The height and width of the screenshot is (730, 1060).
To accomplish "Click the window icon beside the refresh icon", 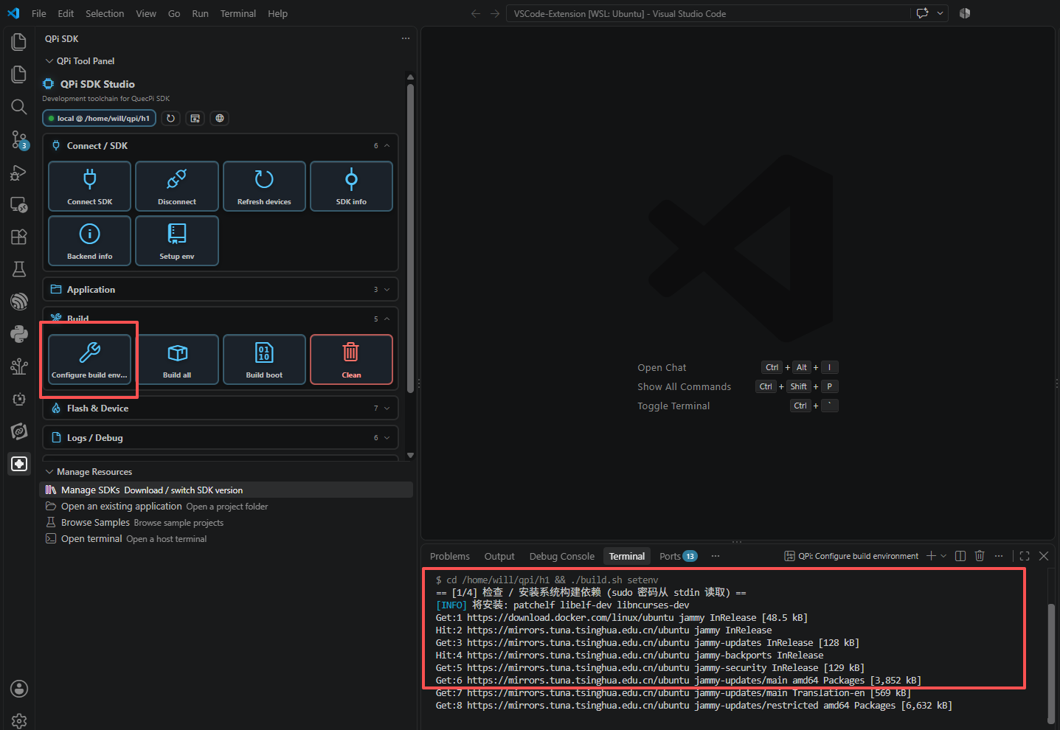I will tap(195, 118).
